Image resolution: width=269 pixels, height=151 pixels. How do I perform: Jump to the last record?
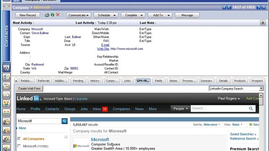pos(264,7)
